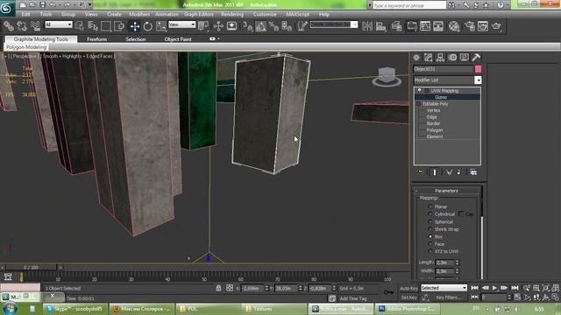
Task: Click the Set Key button
Action: click(408, 297)
